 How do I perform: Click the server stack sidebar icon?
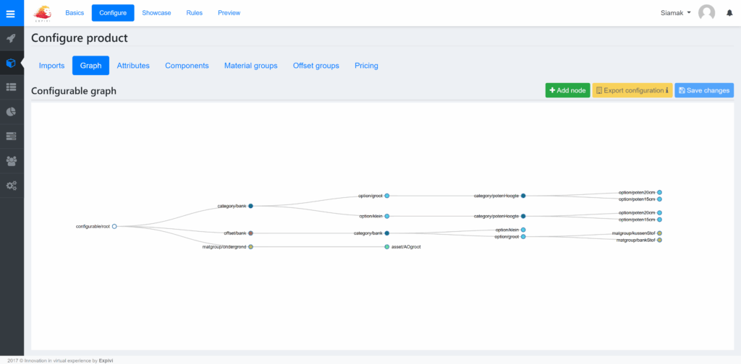click(x=11, y=136)
